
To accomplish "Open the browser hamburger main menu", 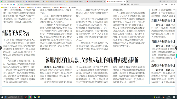I will point(175,5).
